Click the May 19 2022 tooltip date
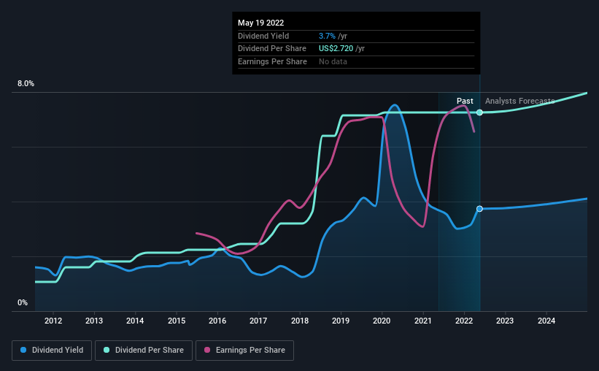 261,23
